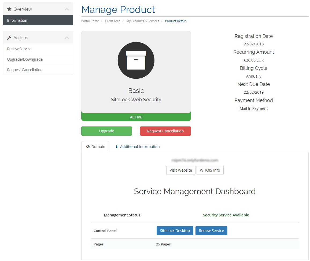Click the Next Due Date label
Viewport: 310px width, 261px height.
pos(254,84)
